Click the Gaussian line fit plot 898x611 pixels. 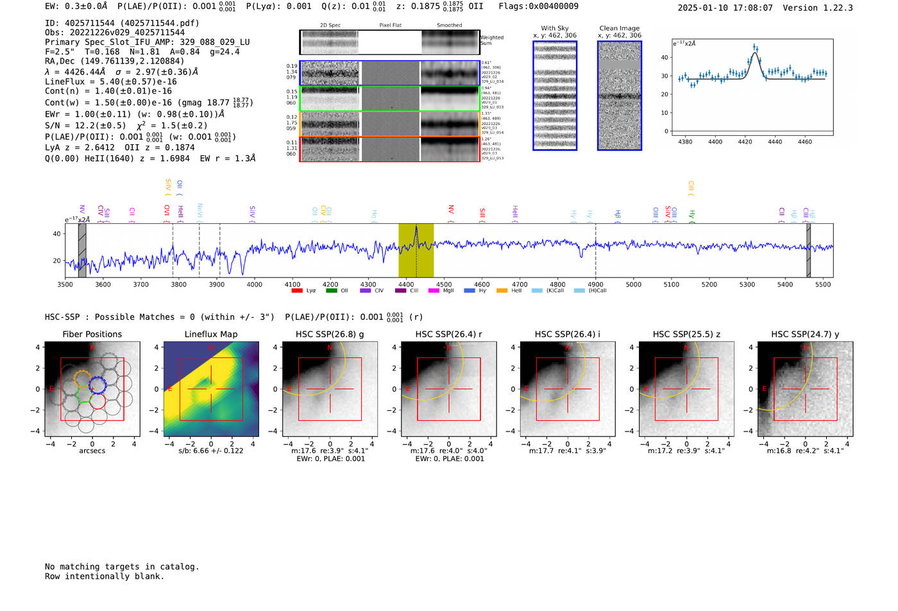click(752, 87)
